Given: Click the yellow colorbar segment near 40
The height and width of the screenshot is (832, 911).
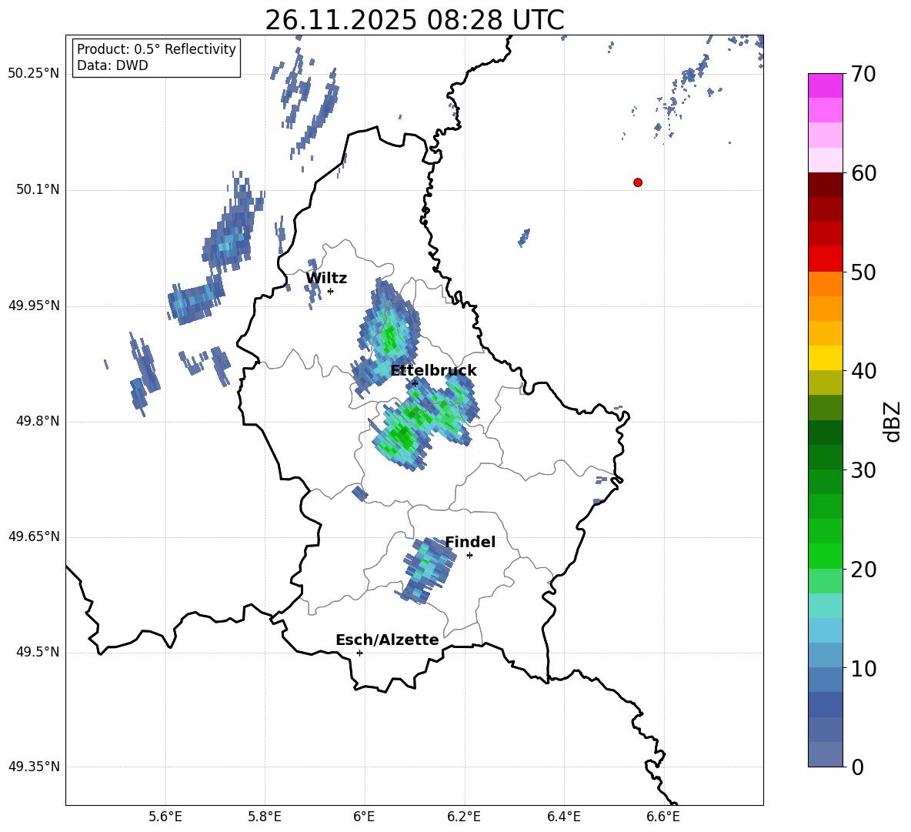Looking at the screenshot, I should click(826, 358).
